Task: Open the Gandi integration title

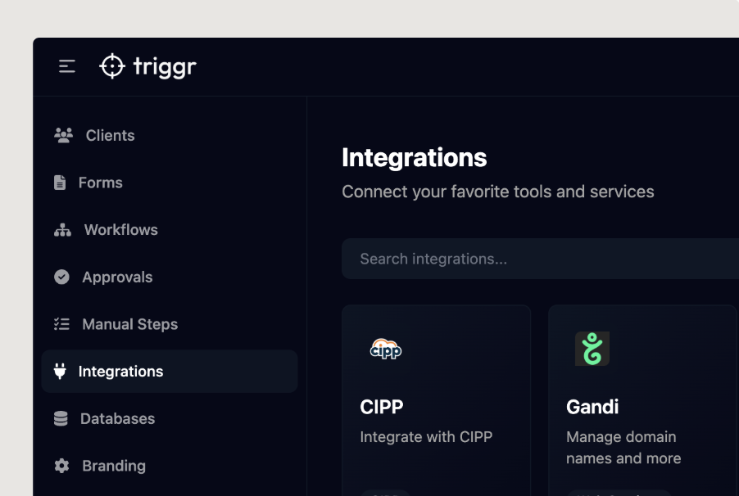Action: (592, 407)
